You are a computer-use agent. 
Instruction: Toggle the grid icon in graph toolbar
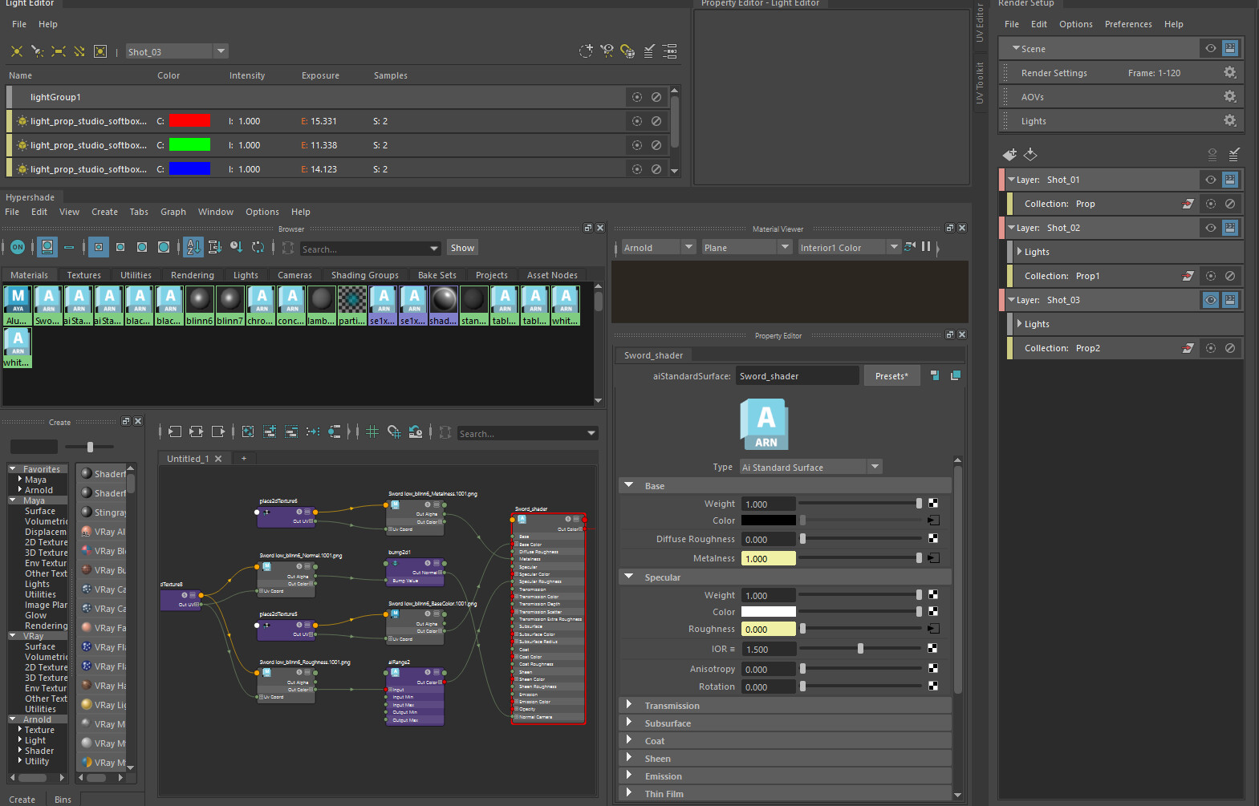point(372,432)
